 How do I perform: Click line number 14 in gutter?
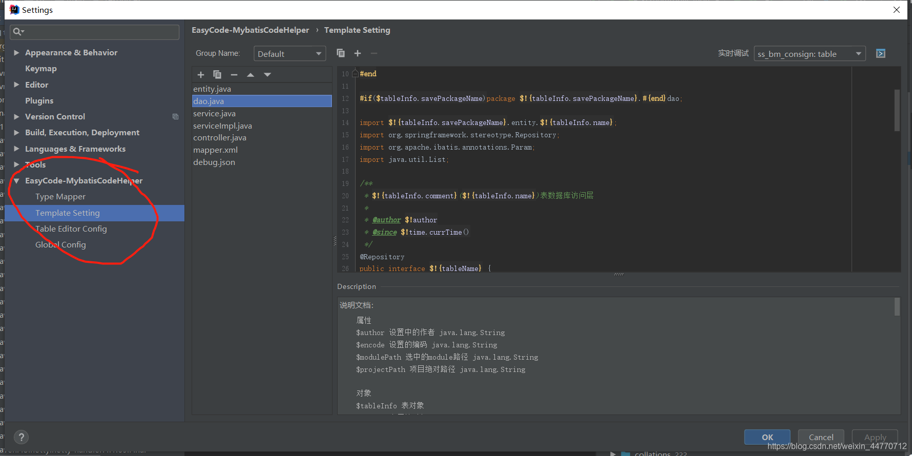[345, 123]
